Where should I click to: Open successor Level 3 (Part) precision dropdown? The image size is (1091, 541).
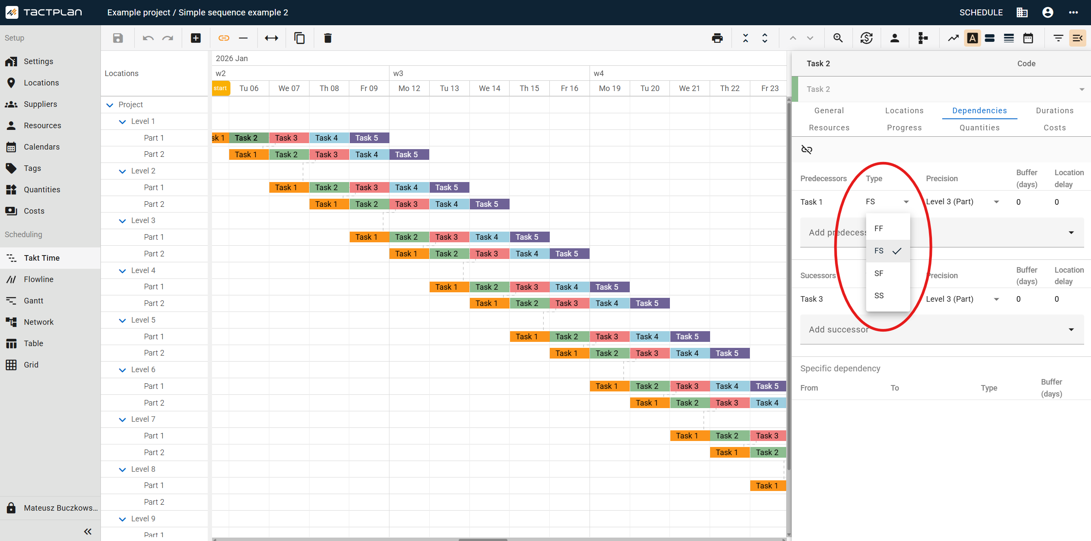962,299
